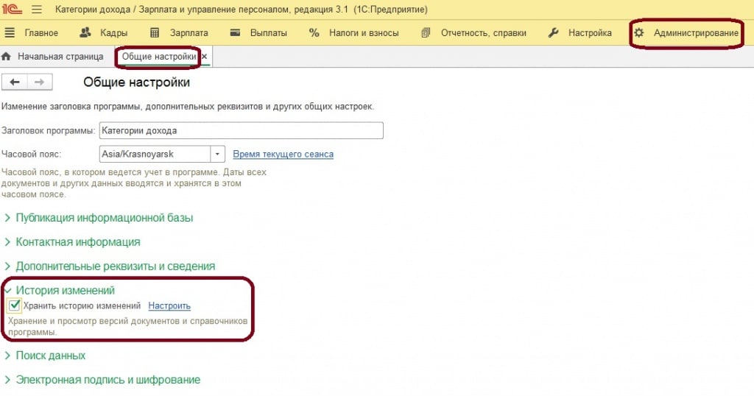Switch to the Начальная страница tab
The height and width of the screenshot is (396, 754).
(x=60, y=56)
